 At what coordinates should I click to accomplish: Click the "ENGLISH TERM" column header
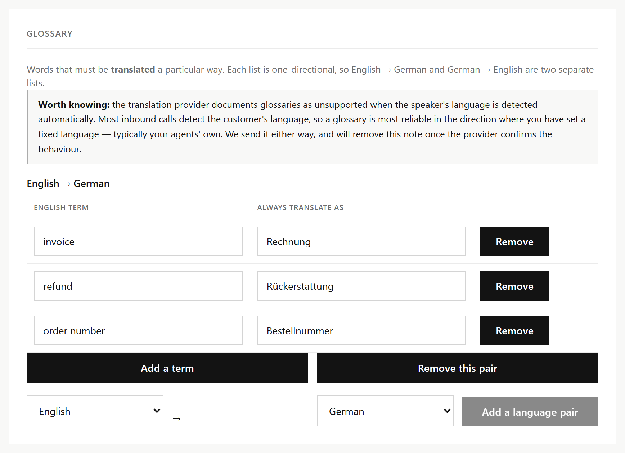point(61,207)
